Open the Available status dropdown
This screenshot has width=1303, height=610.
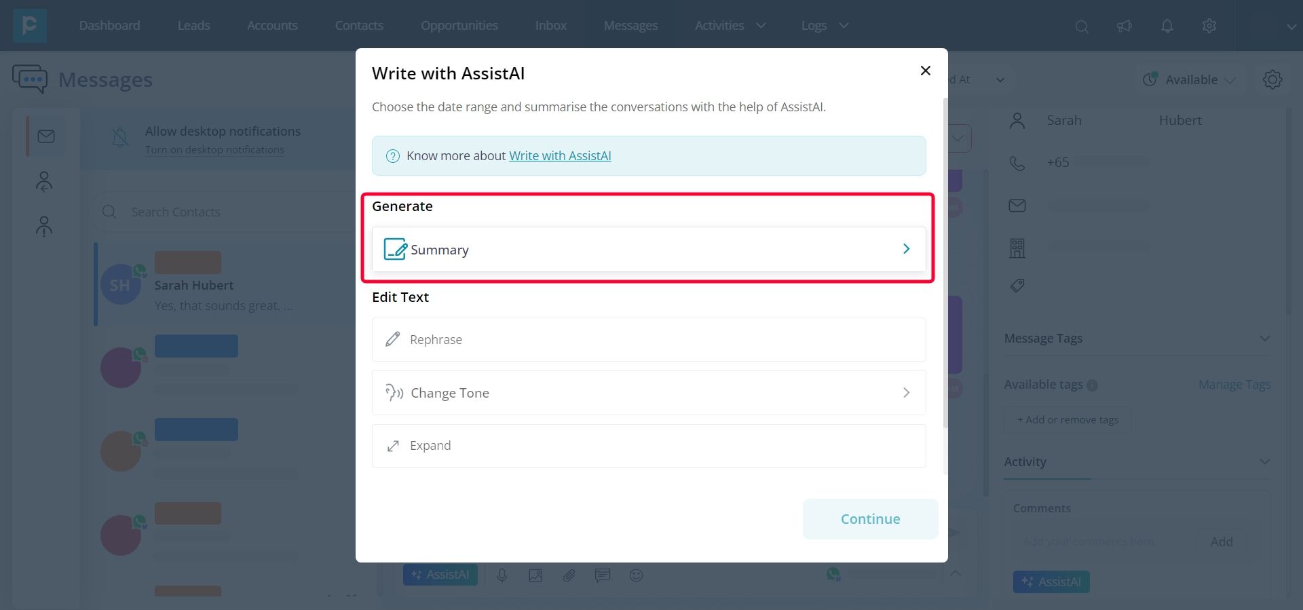point(1190,79)
